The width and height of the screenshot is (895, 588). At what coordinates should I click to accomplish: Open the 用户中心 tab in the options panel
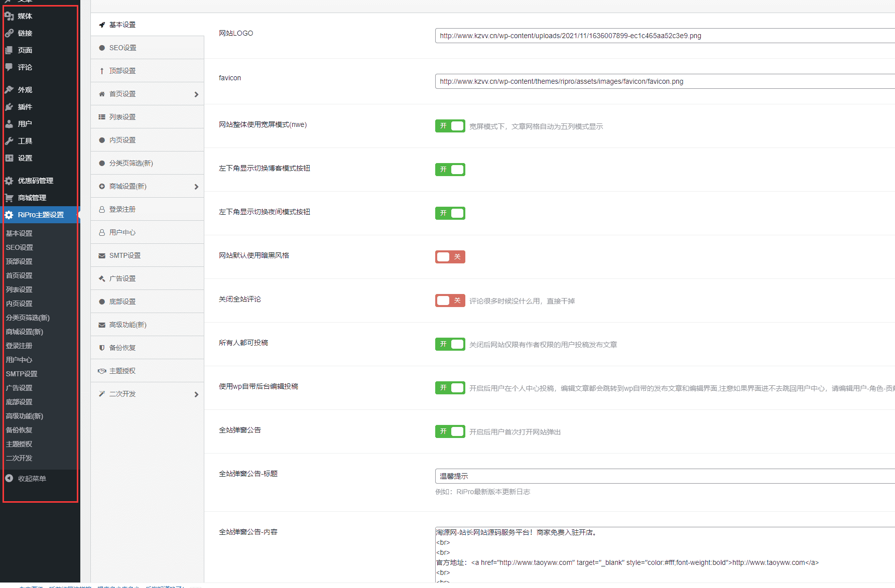(147, 232)
